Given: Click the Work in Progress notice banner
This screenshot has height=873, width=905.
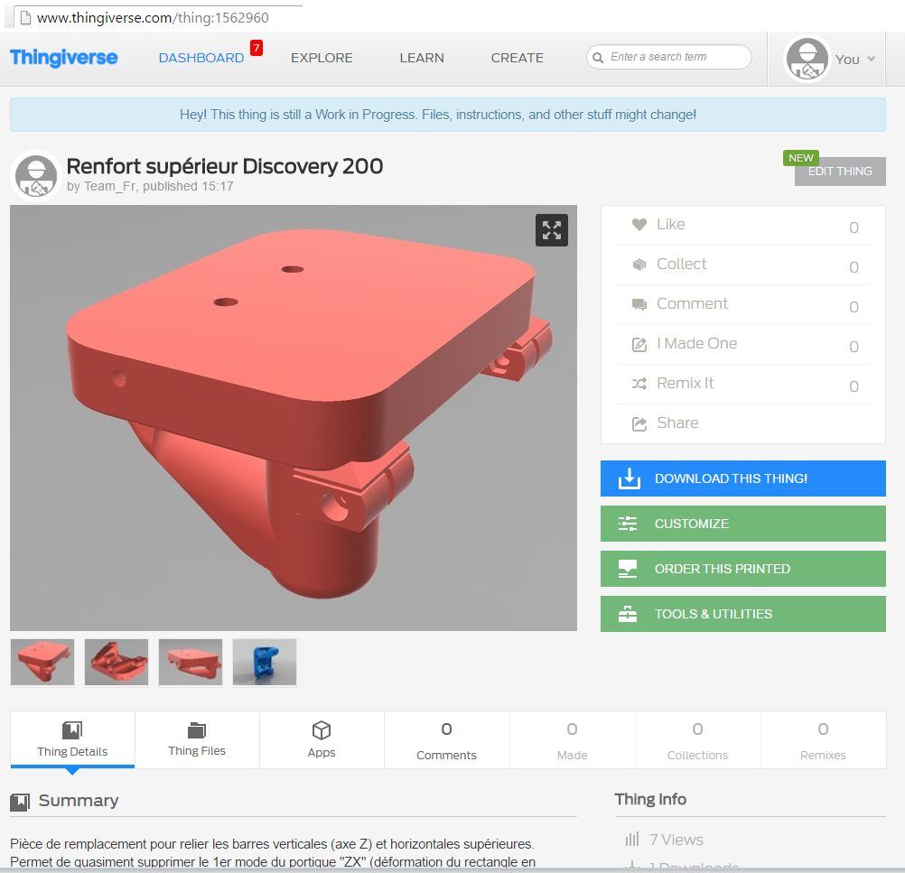Looking at the screenshot, I should [x=447, y=115].
